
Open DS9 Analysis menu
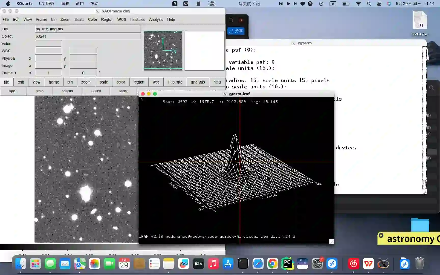pyautogui.click(x=156, y=19)
